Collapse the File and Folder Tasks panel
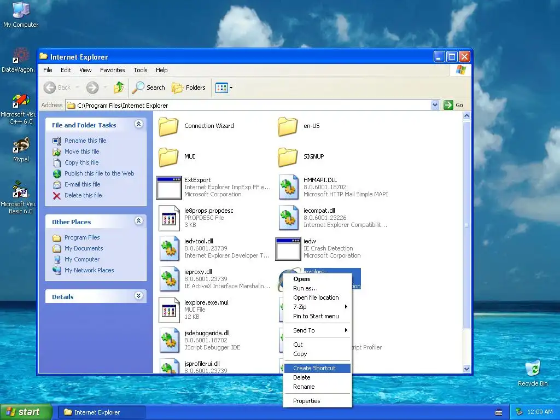The height and width of the screenshot is (420, 560). click(138, 124)
